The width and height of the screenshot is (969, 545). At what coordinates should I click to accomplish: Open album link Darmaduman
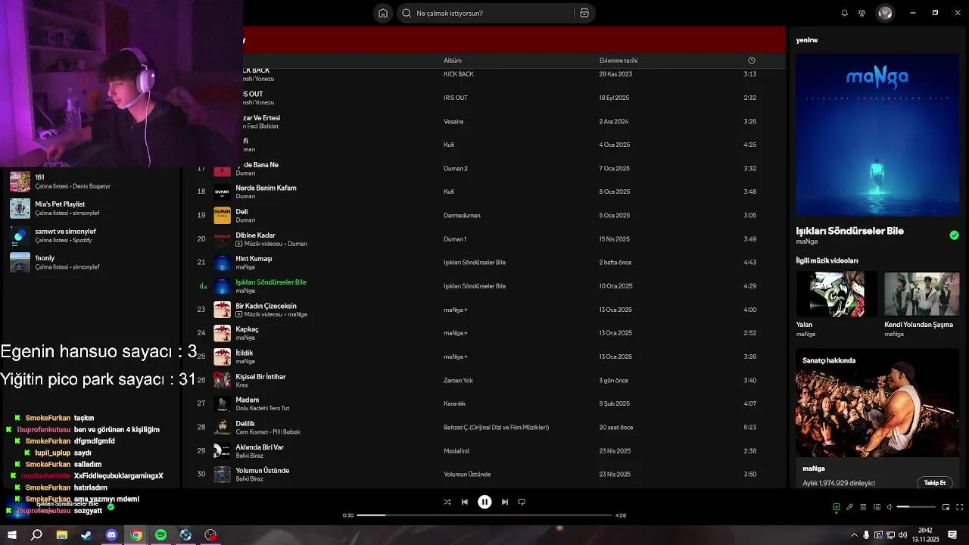[x=462, y=216]
